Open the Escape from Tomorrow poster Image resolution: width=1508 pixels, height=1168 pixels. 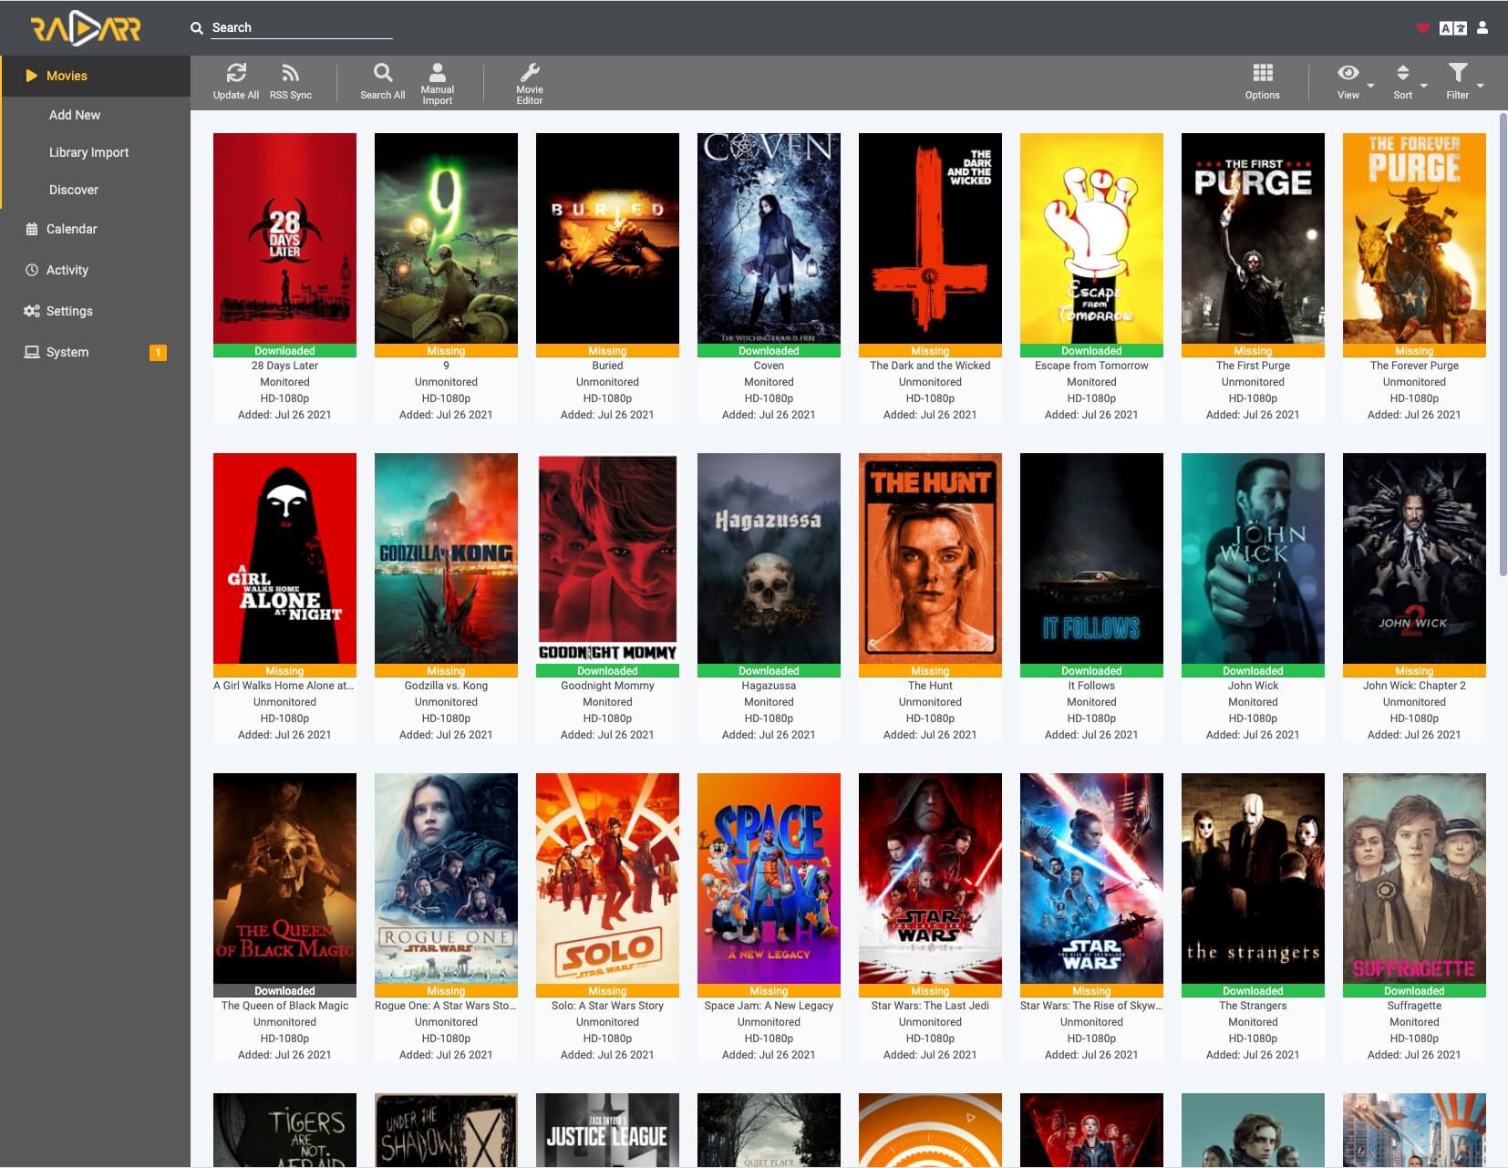click(1091, 238)
